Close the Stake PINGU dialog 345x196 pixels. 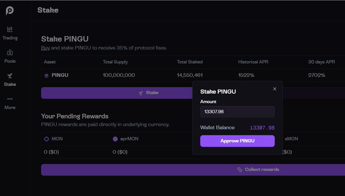(x=275, y=89)
